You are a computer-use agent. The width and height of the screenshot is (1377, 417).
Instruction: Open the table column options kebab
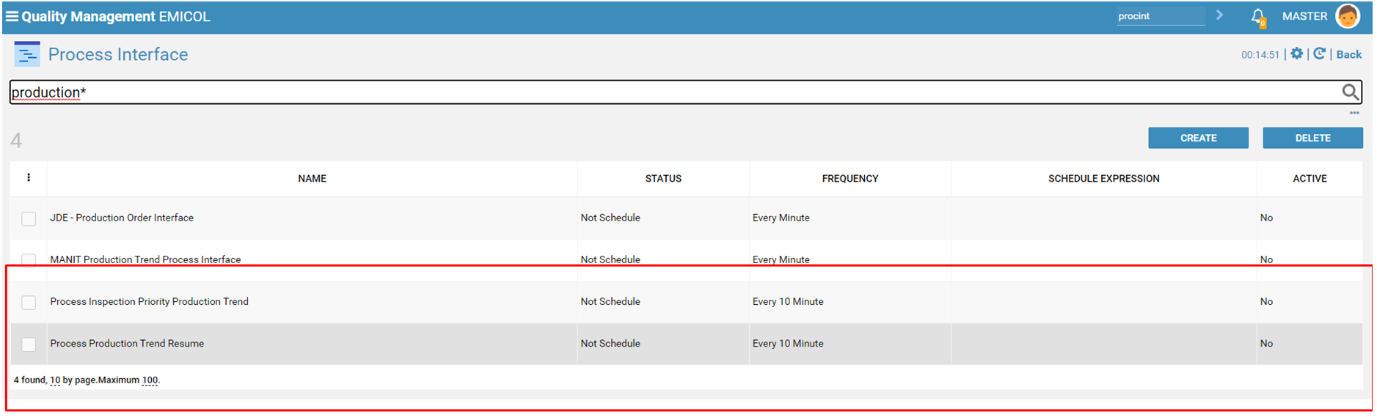(x=29, y=177)
